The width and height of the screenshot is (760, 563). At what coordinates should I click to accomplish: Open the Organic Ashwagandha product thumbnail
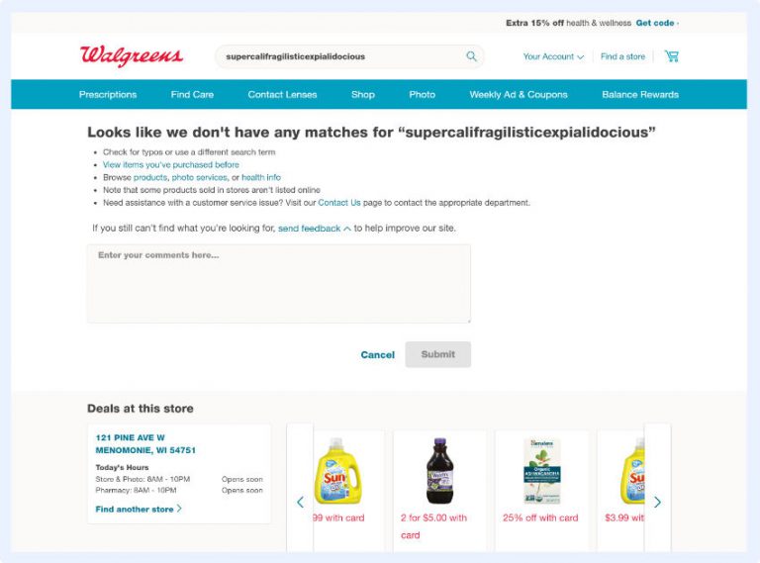[542, 471]
